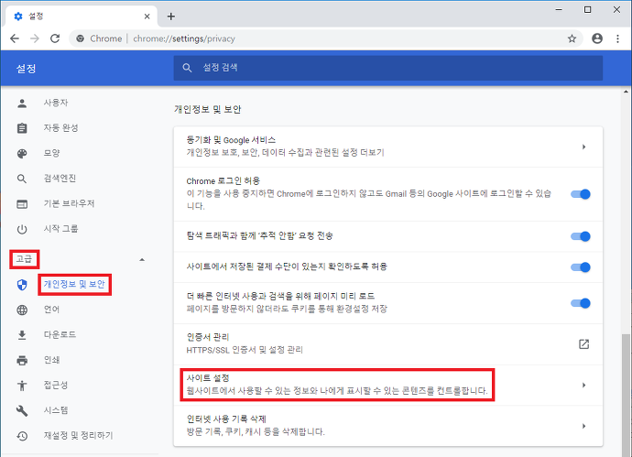Screen dimensions: 632x457
Task: Open 인쇄 settings in the sidebar
Action: coord(51,360)
